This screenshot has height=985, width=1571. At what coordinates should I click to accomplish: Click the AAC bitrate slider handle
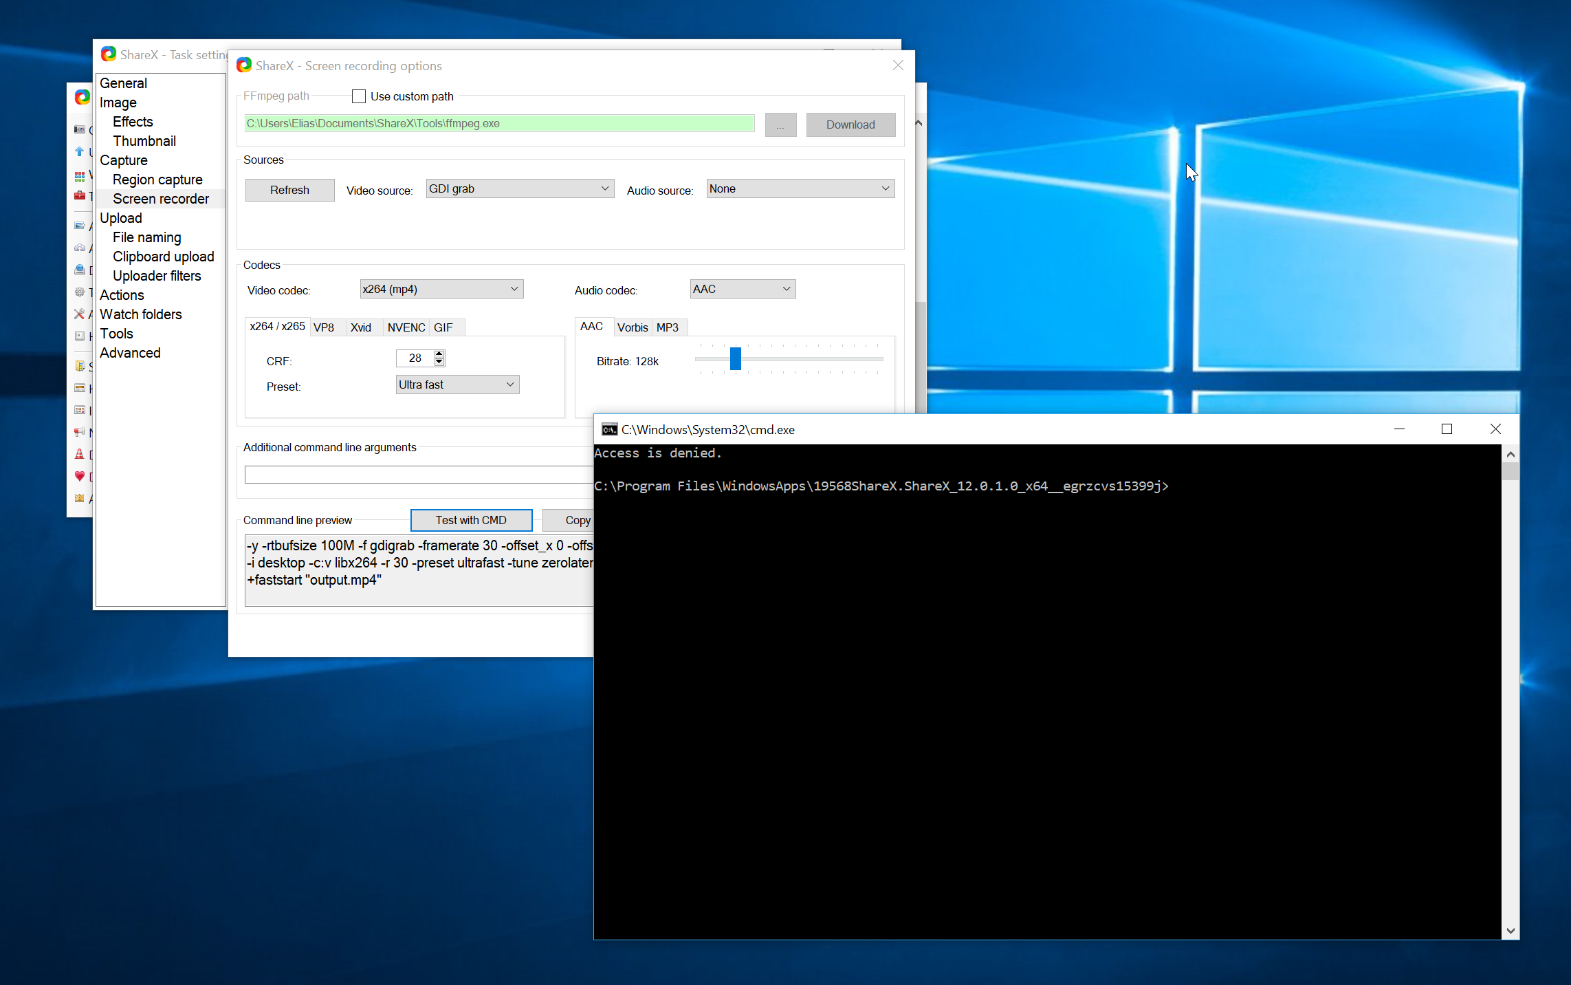click(x=735, y=358)
